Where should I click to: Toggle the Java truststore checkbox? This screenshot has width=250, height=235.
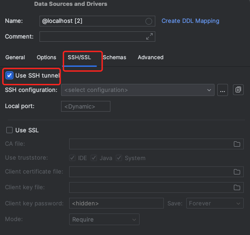(94, 158)
